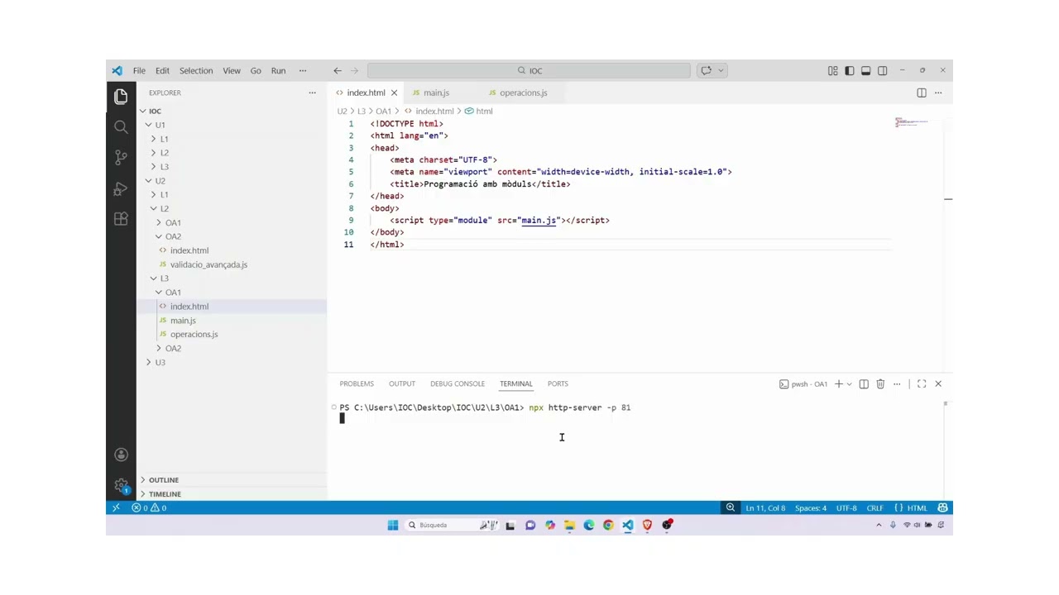
Task: Open the Explorer view in the activity bar
Action: point(121,97)
